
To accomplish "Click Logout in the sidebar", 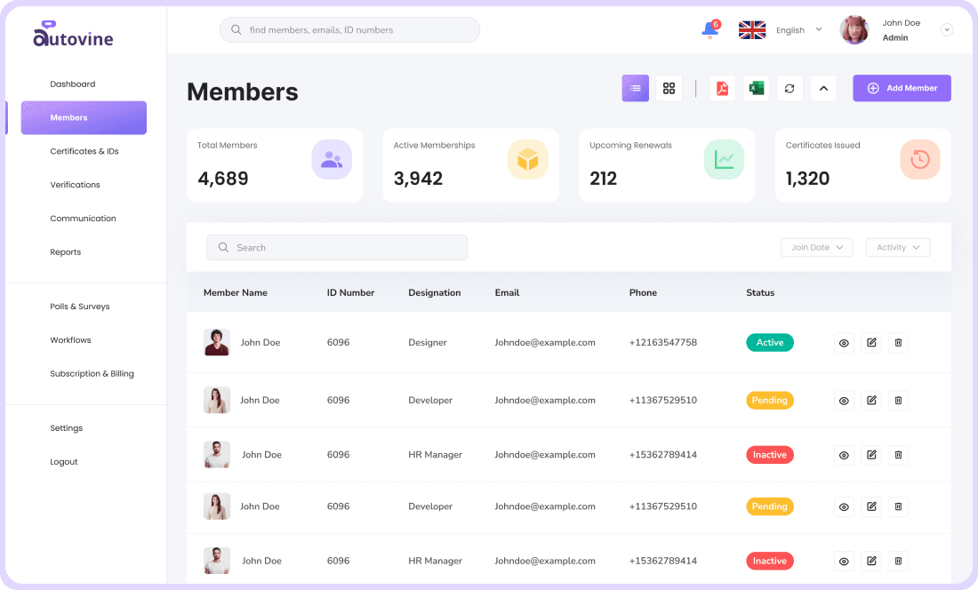I will pos(64,462).
